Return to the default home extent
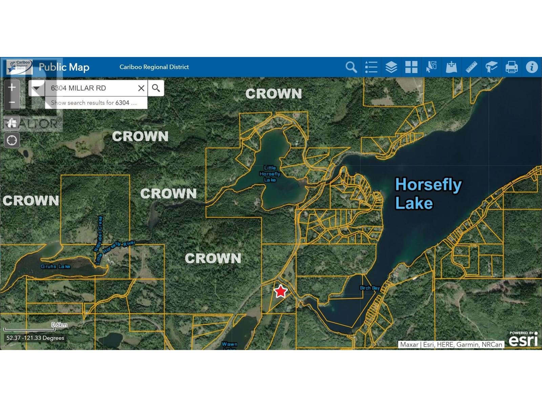 [x=12, y=123]
